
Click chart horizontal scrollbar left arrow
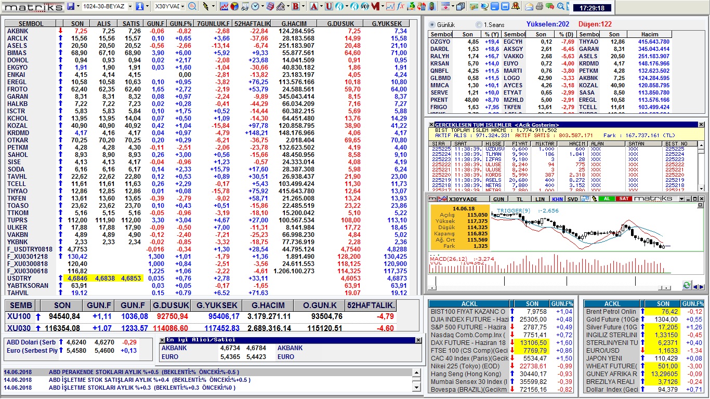pos(432,288)
